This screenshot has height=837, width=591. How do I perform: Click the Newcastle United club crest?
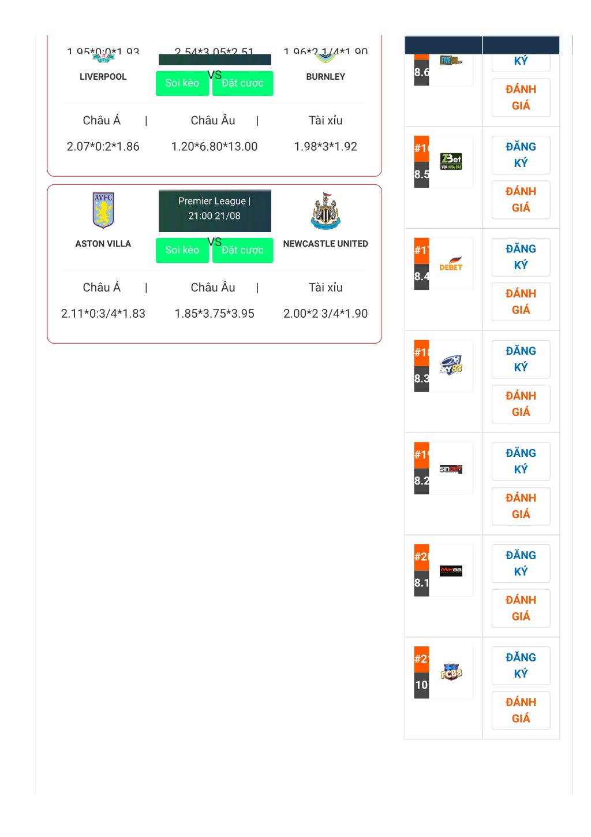(x=326, y=211)
